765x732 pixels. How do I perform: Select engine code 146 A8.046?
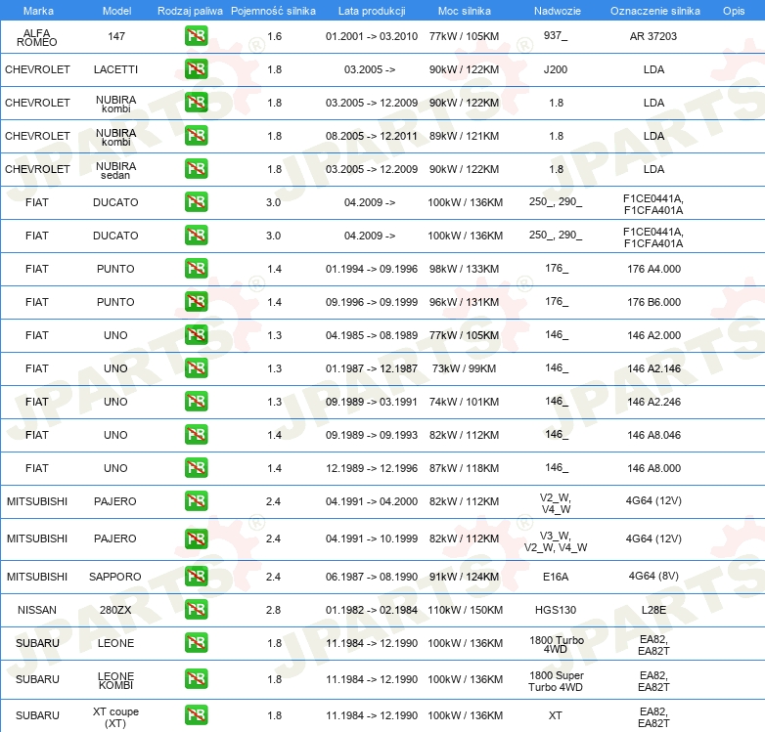[653, 435]
